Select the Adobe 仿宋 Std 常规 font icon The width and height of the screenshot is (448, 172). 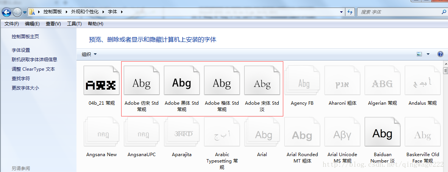click(142, 81)
